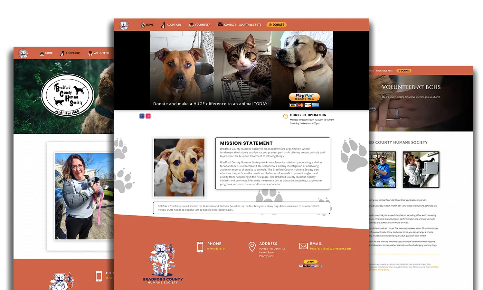Click the email envelope icon in footer
Image resolution: width=483 pixels, height=290 pixels.
click(x=303, y=246)
